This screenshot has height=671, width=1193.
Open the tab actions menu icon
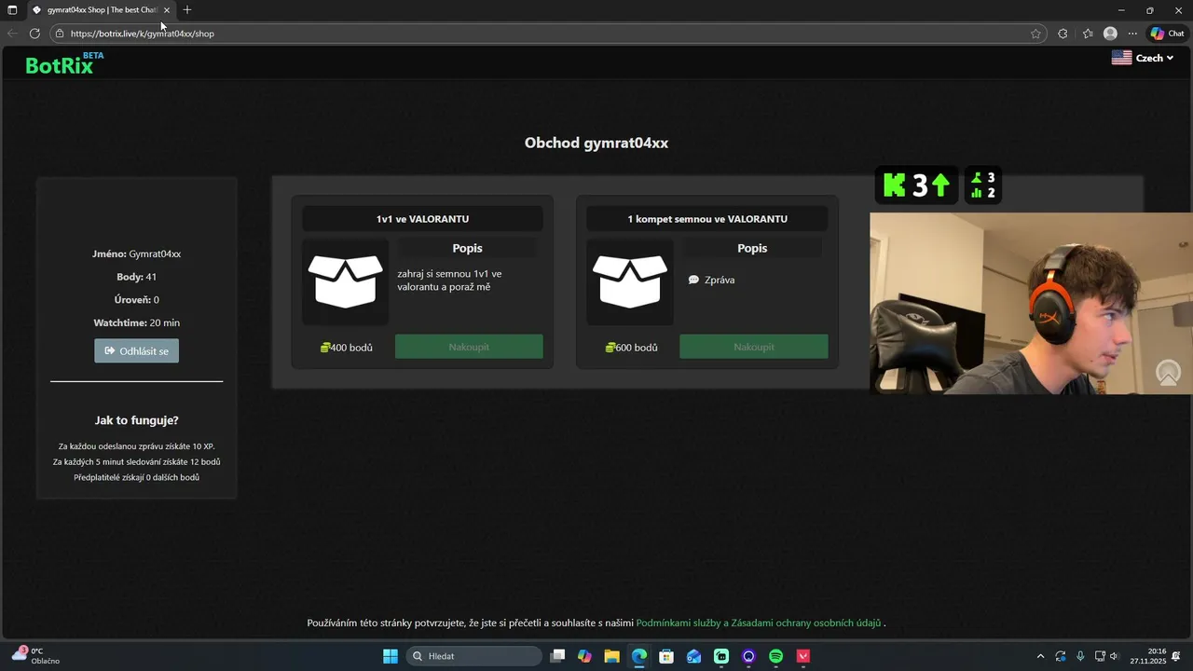click(x=12, y=10)
